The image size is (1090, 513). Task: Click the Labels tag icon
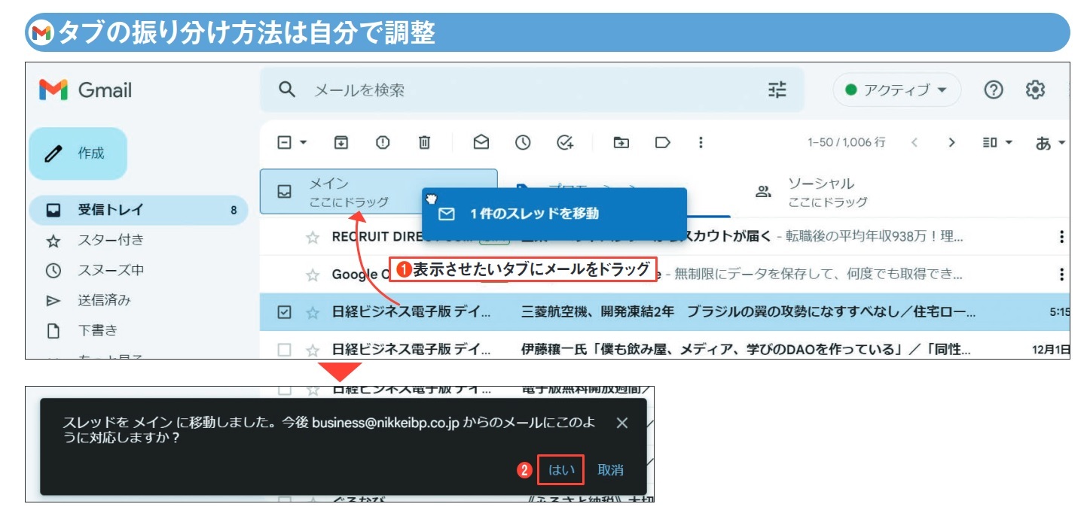coord(663,142)
